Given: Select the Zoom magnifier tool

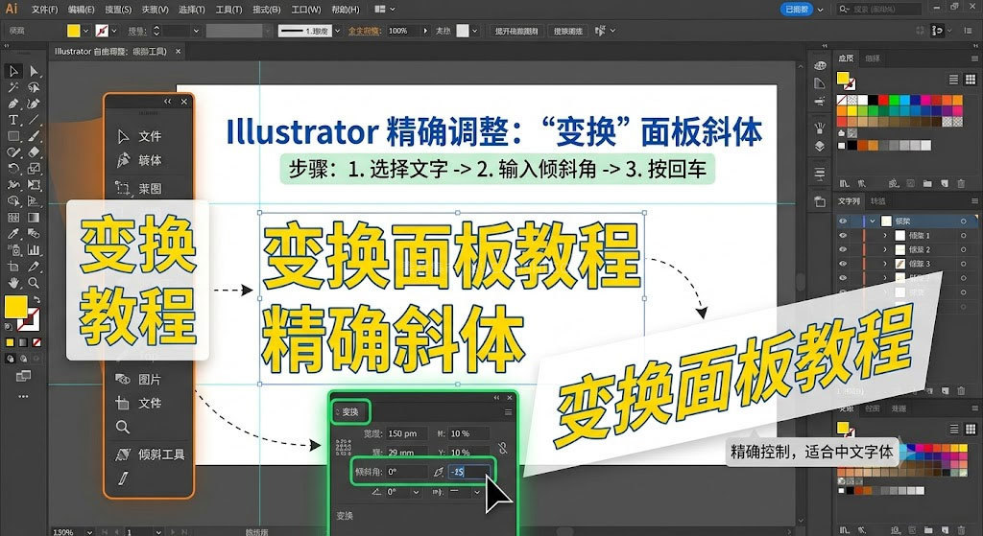Looking at the screenshot, I should click(34, 283).
